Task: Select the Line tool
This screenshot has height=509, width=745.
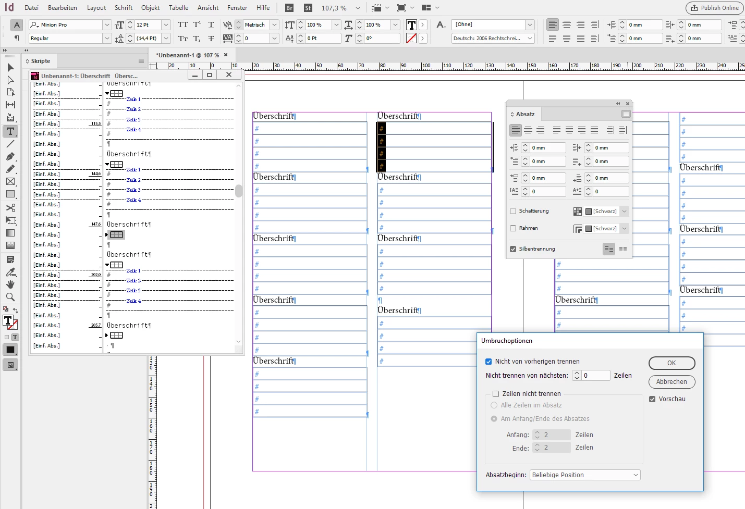Action: point(10,144)
